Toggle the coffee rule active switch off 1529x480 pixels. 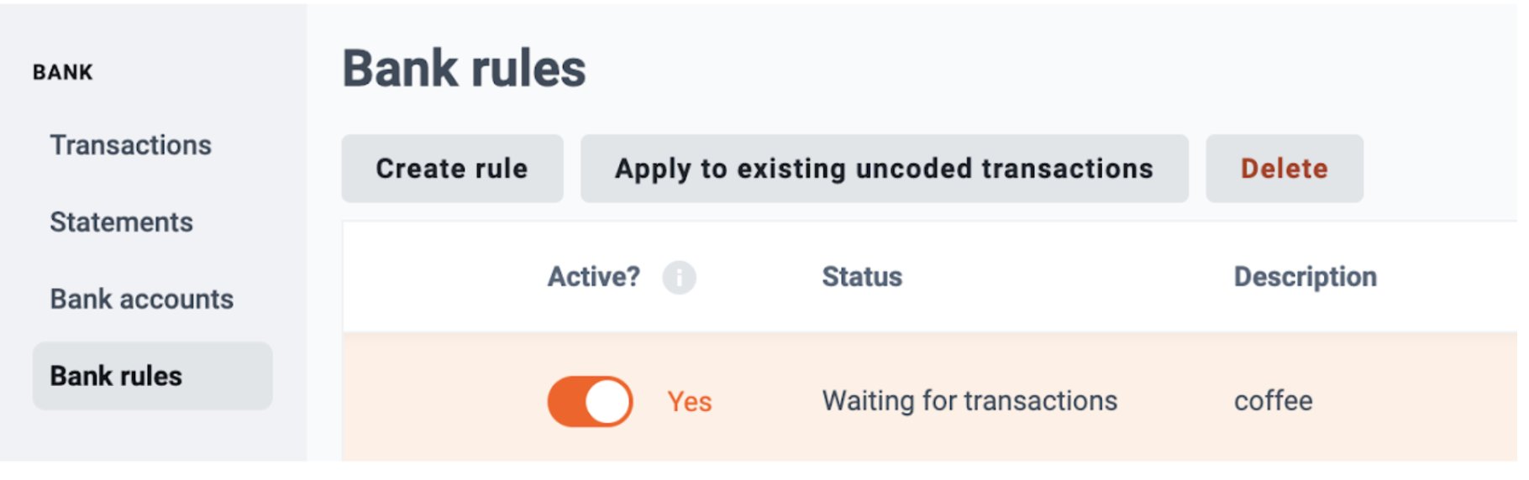(590, 401)
